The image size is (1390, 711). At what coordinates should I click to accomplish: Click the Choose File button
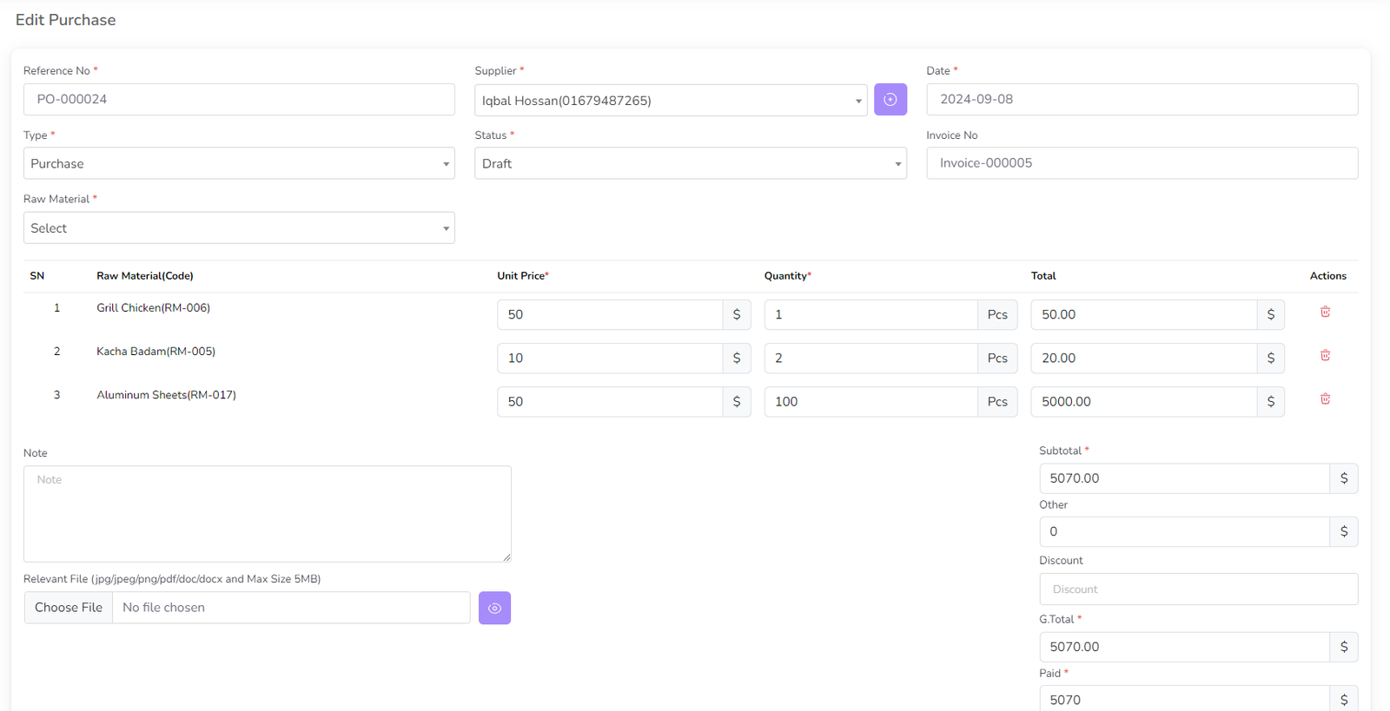tap(69, 608)
